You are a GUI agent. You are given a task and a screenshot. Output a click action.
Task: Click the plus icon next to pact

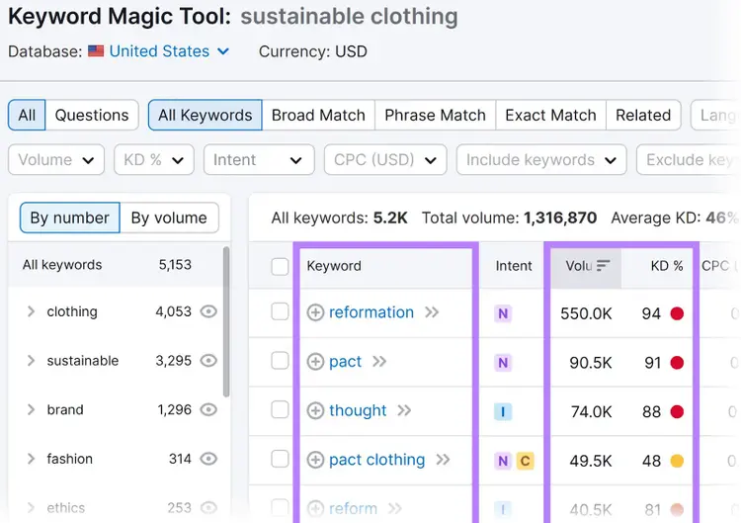click(x=315, y=362)
